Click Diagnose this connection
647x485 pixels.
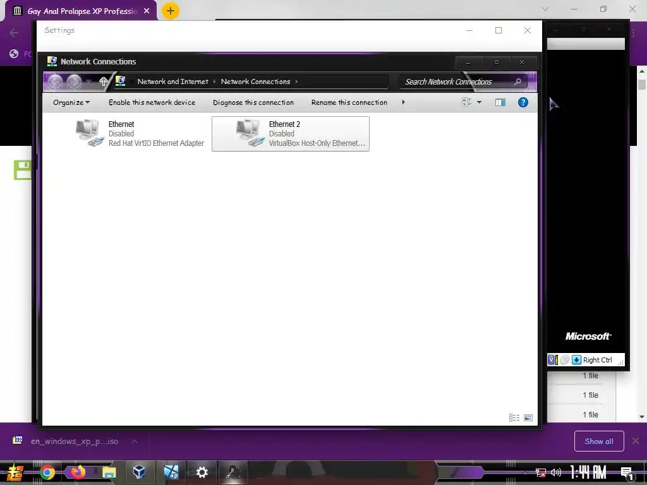click(253, 102)
